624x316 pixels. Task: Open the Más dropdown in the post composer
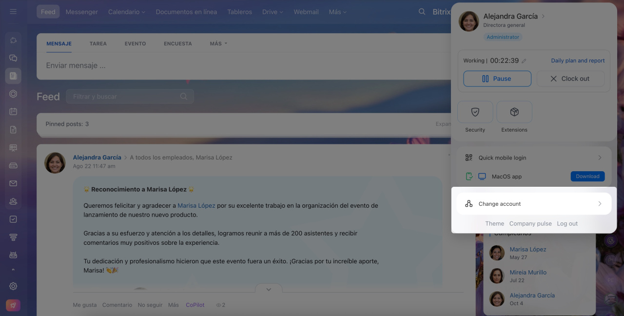coord(218,43)
